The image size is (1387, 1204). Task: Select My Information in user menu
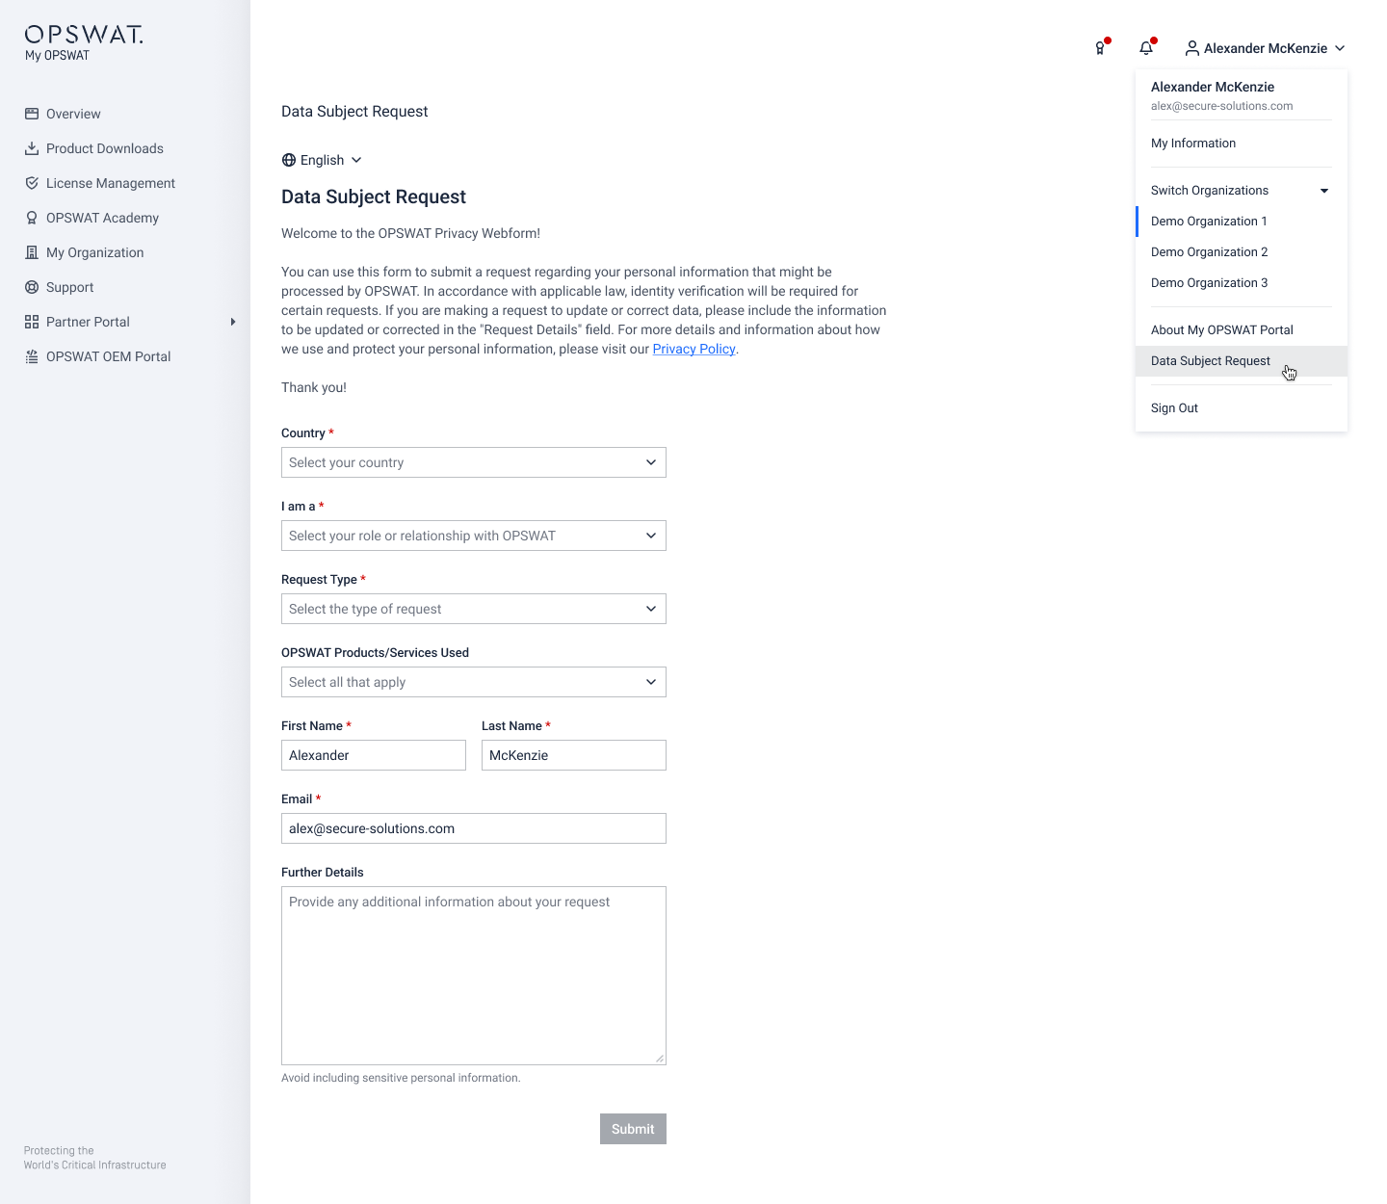(x=1193, y=144)
